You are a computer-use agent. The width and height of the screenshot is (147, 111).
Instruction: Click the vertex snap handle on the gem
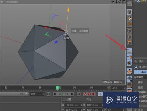click(x=66, y=32)
